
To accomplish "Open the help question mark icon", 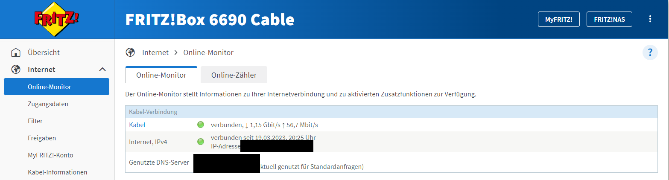I will (650, 52).
